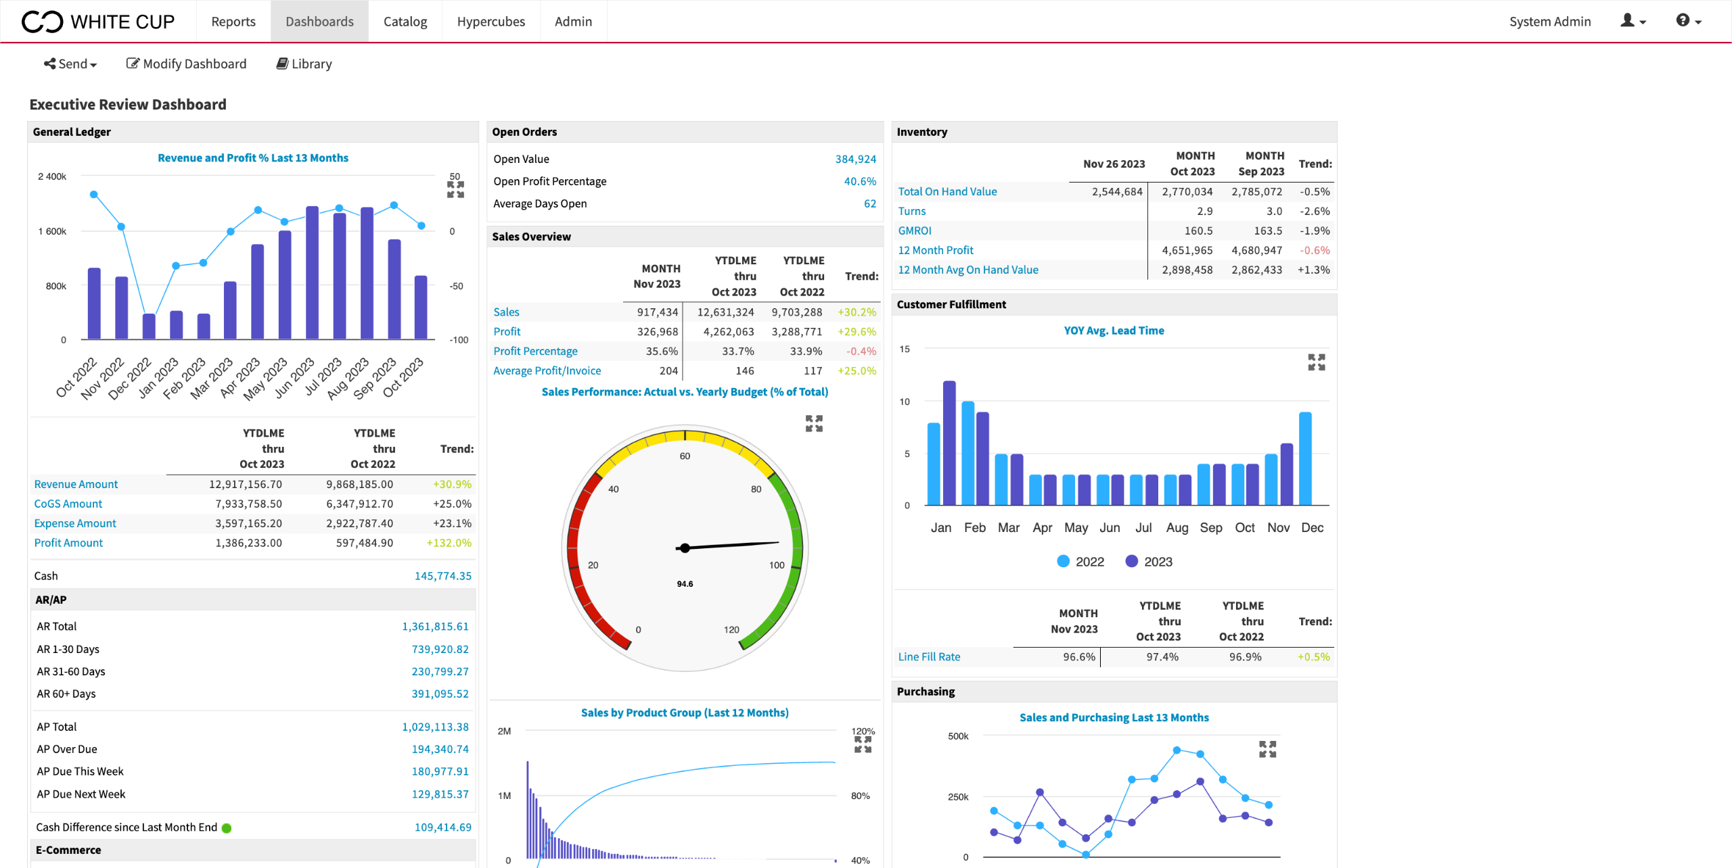Image resolution: width=1732 pixels, height=868 pixels.
Task: Open the Hypercubes menu item
Action: [491, 22]
